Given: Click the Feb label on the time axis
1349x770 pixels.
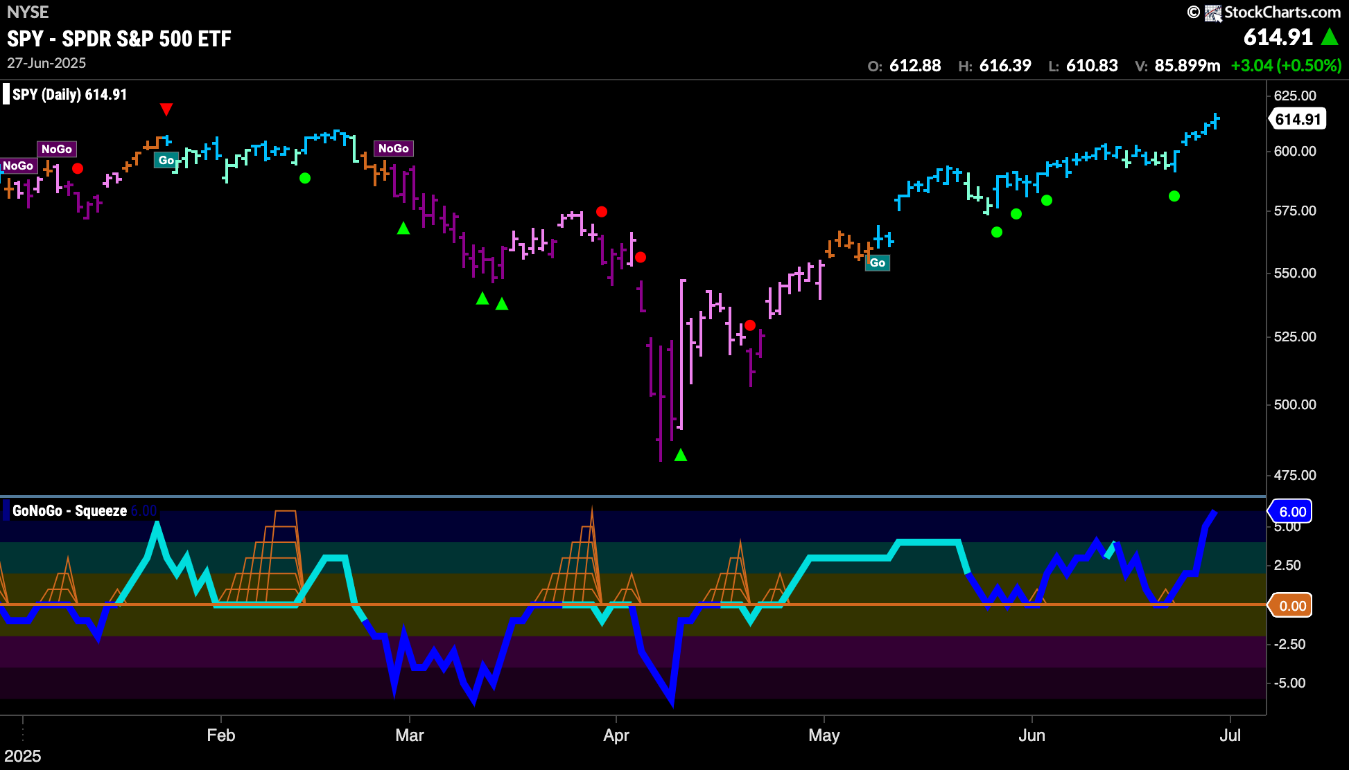Looking at the screenshot, I should (x=221, y=735).
